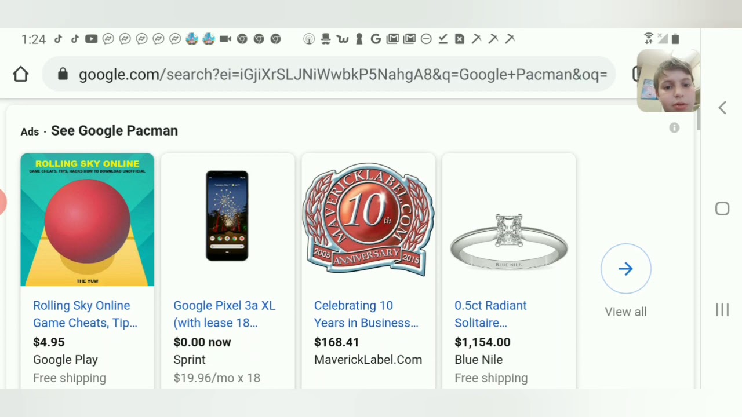This screenshot has height=417, width=742.
Task: Tap the hat-and-glasses status icon
Action: pos(326,39)
